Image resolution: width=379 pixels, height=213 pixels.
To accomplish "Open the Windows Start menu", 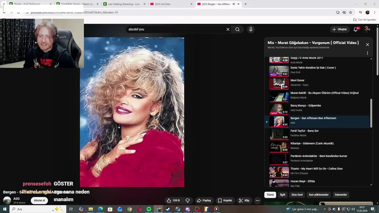I will pos(4,209).
